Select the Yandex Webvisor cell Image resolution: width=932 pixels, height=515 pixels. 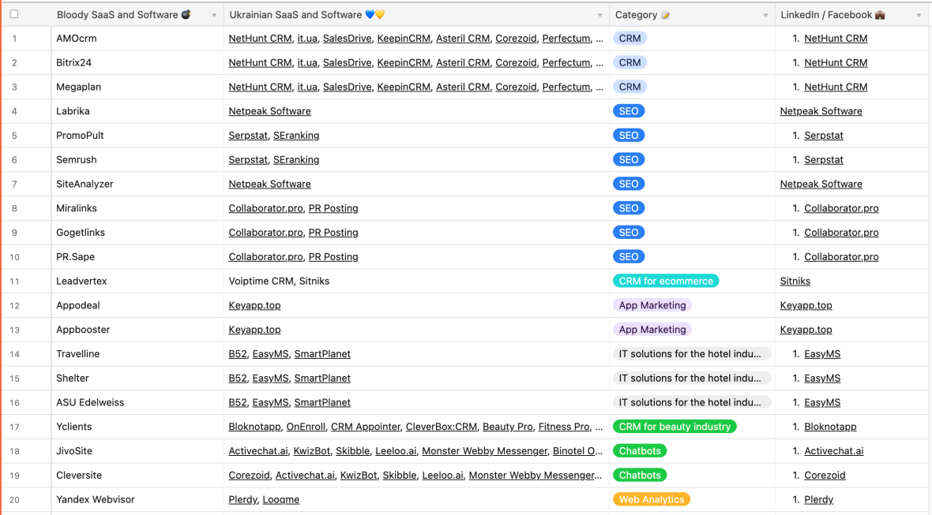(x=137, y=501)
